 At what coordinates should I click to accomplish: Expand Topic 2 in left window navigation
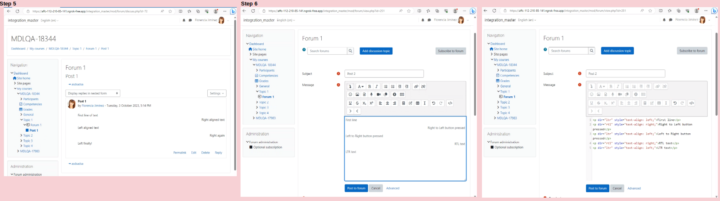pyautogui.click(x=21, y=135)
